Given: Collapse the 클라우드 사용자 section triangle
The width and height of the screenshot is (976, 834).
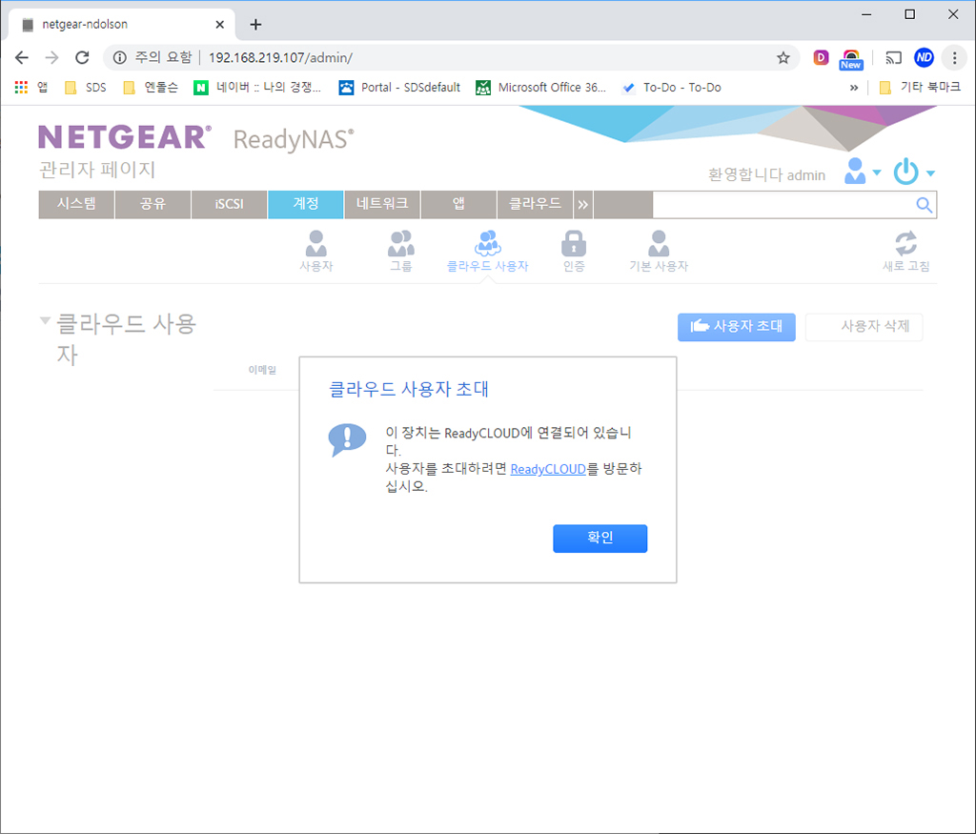Looking at the screenshot, I should tap(45, 320).
